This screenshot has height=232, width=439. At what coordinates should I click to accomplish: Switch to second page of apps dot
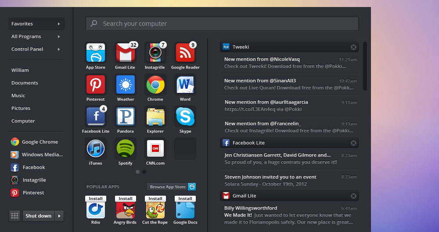pos(144,172)
